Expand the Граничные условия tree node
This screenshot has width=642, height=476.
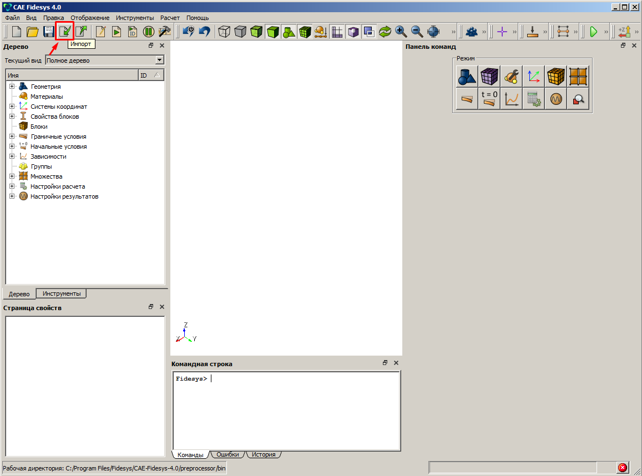click(x=12, y=136)
